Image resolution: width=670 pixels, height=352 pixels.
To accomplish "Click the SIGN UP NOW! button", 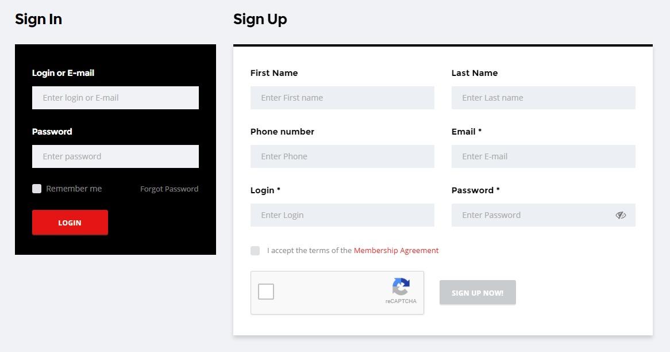I will (478, 293).
